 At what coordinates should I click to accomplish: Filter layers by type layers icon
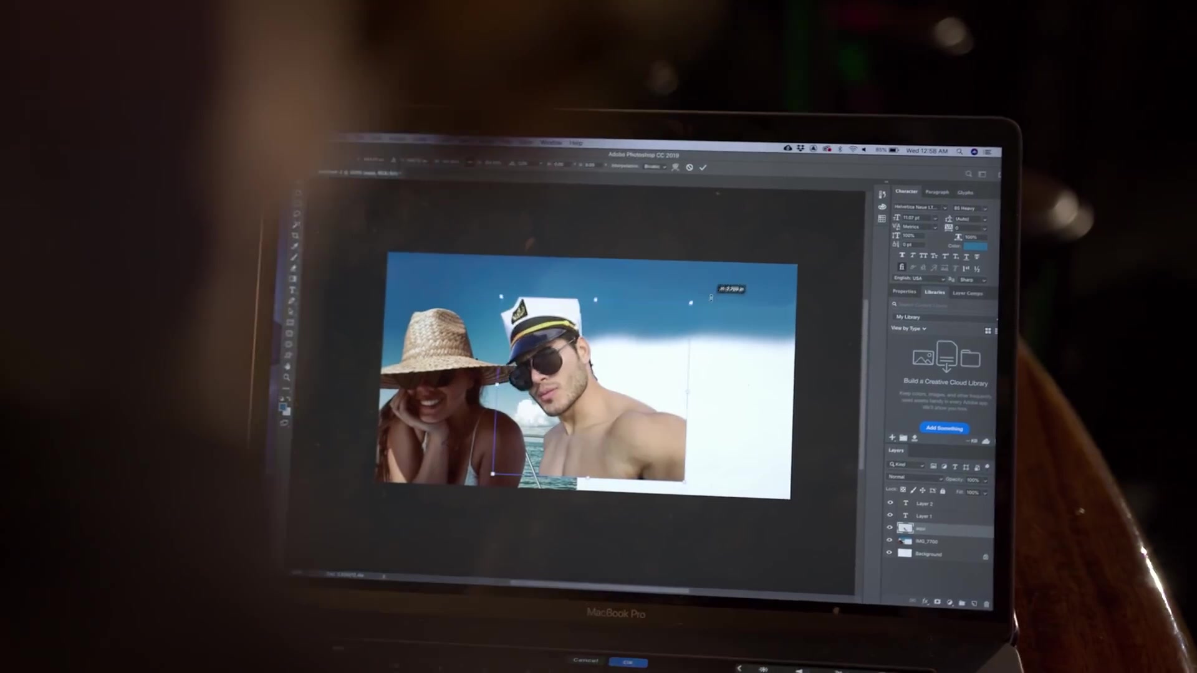tap(955, 467)
